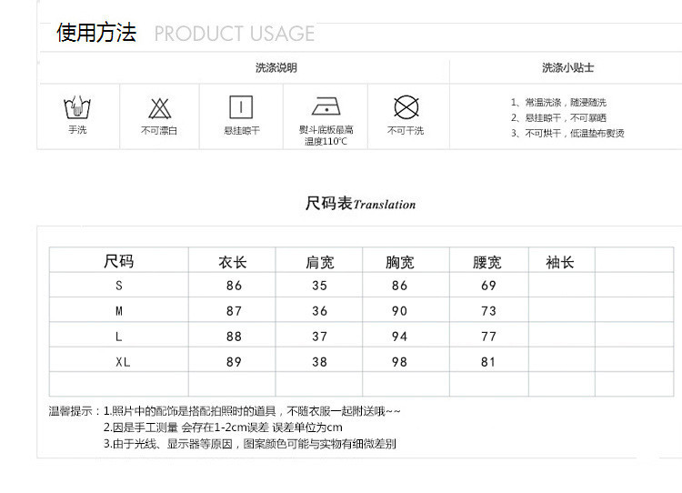682x493 pixels.
Task: Click the 手洗 label text
Action: 77,130
